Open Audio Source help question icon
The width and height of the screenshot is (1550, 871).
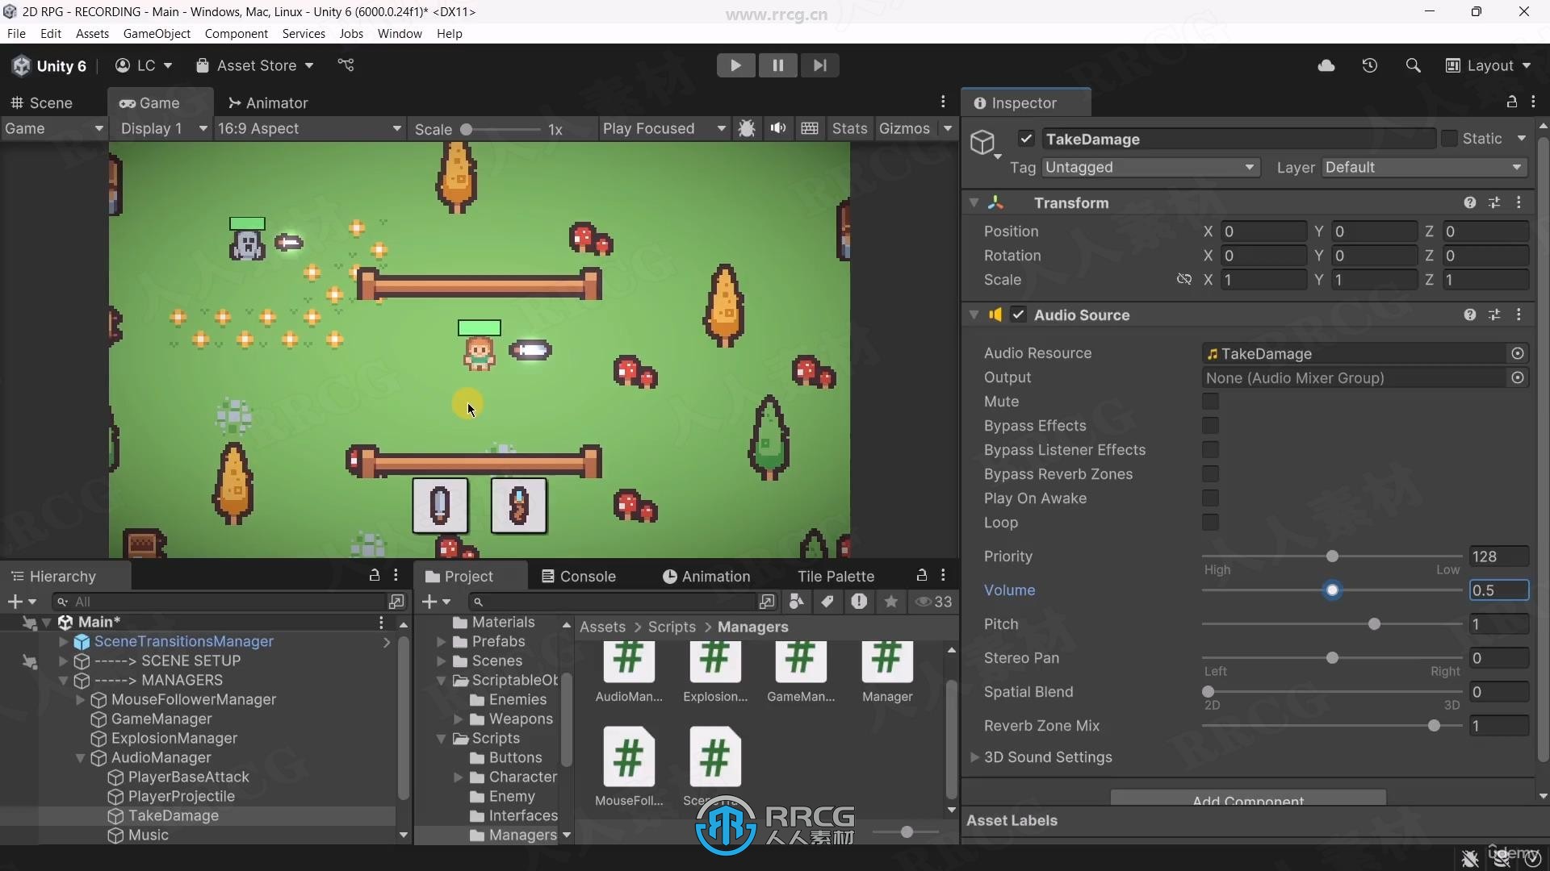[1470, 315]
